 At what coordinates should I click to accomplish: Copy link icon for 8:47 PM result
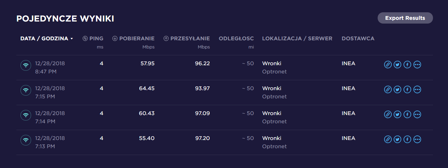tap(388, 65)
